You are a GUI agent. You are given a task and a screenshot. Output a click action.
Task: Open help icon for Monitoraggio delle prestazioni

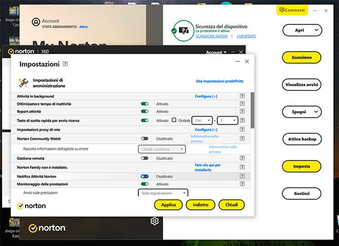242,184
